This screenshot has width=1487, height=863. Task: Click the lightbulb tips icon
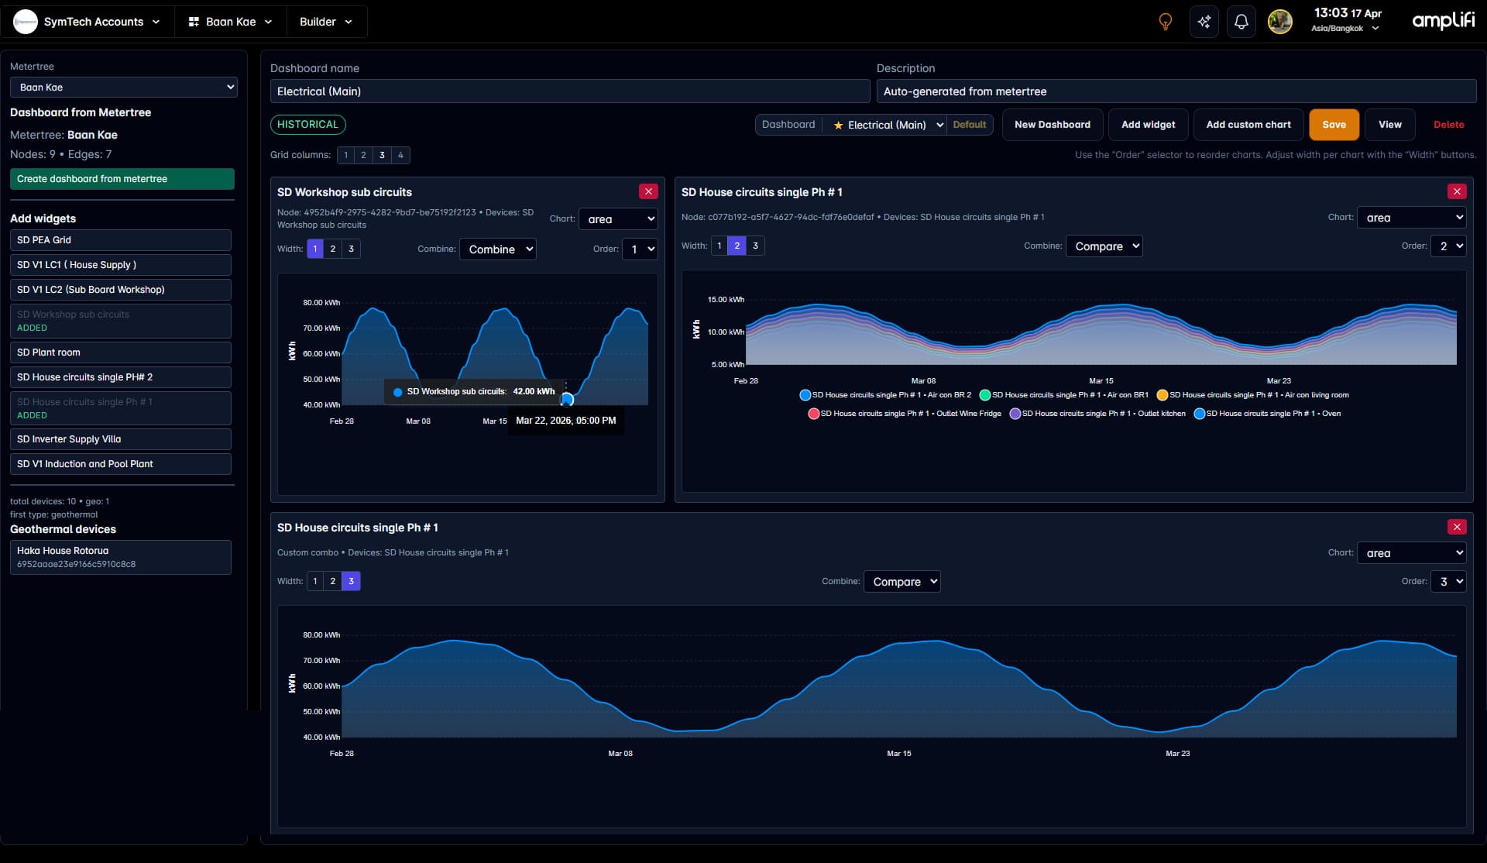tap(1165, 22)
